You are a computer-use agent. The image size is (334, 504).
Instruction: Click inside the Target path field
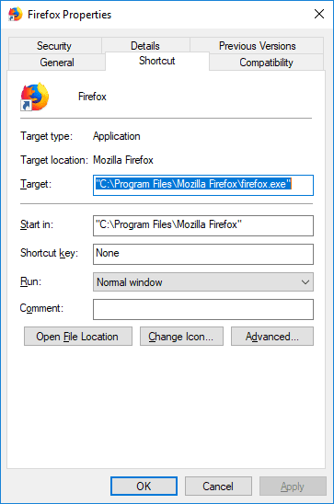pos(203,185)
